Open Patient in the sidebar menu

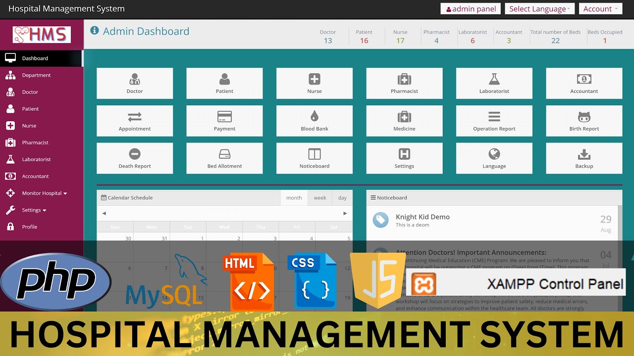pyautogui.click(x=42, y=109)
